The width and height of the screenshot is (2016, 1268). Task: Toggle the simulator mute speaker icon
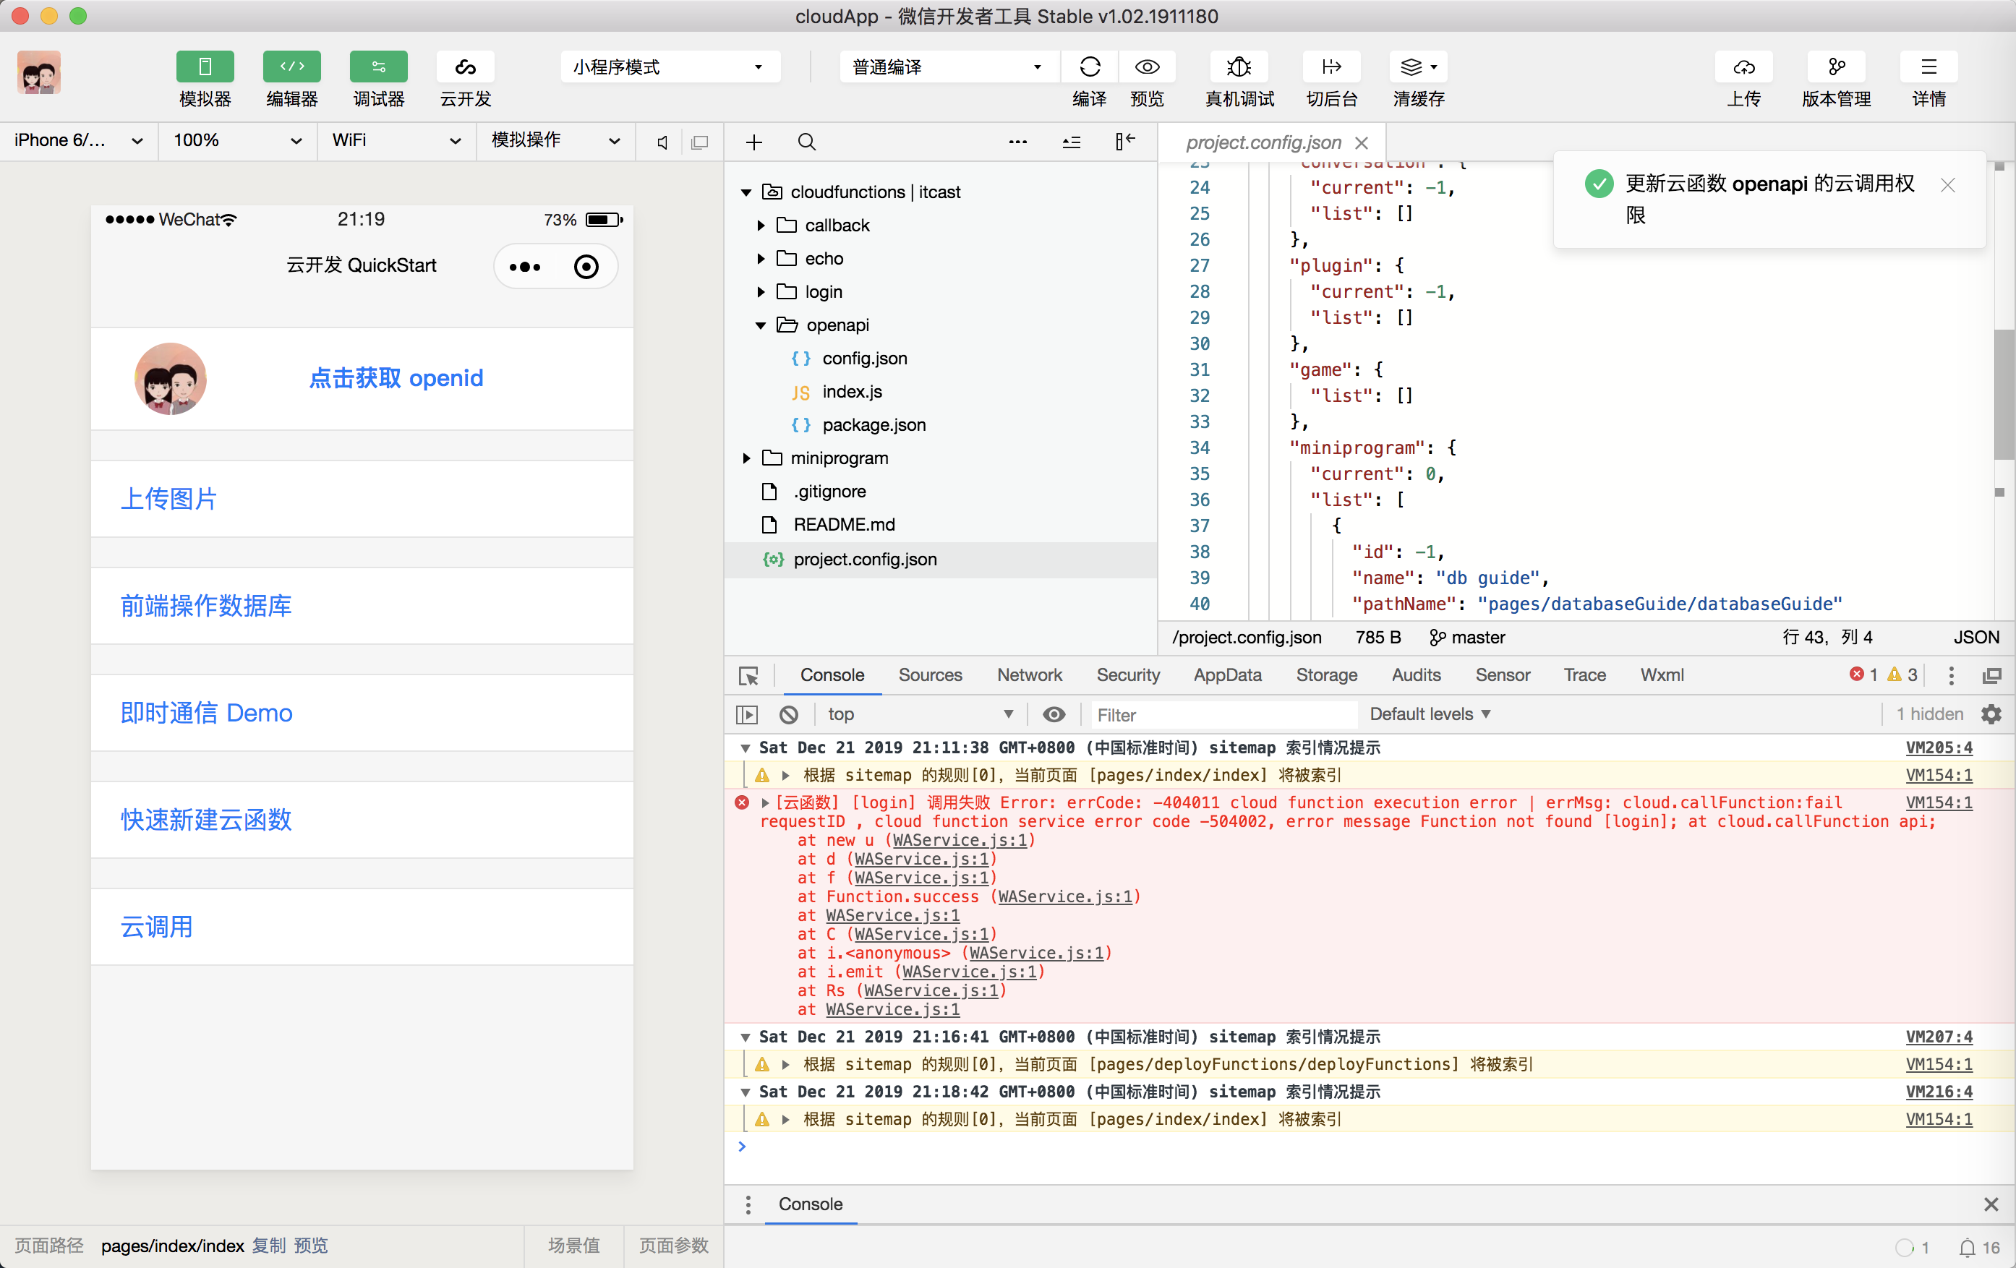662,142
